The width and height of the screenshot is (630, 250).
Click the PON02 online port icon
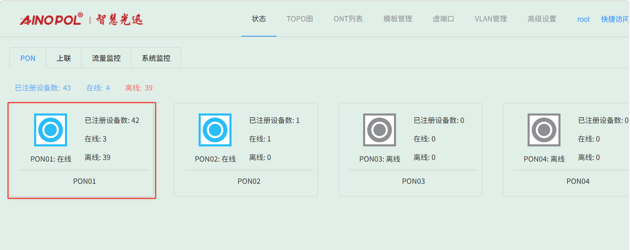pyautogui.click(x=215, y=130)
